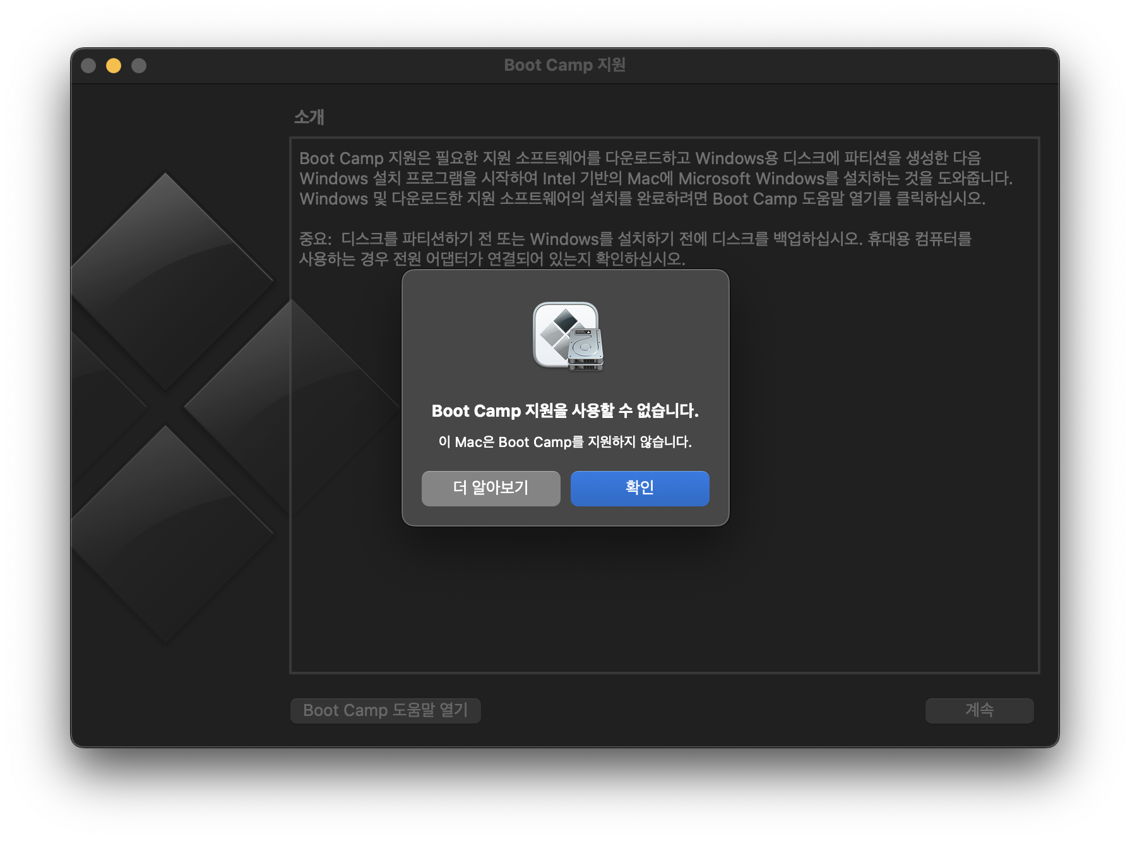Image resolution: width=1130 pixels, height=841 pixels.
Task: Click the 계속 button
Action: (x=979, y=710)
